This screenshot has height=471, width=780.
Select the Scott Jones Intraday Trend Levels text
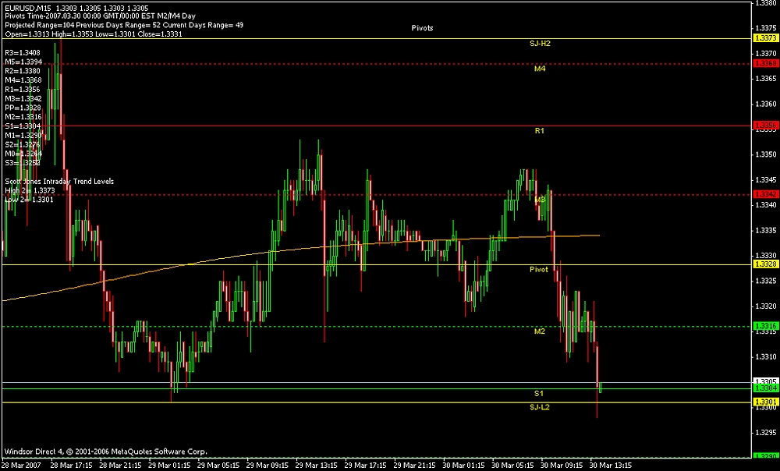pos(59,181)
